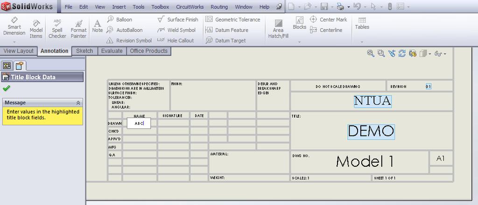Add a Hole Callout
The height and width of the screenshot is (205, 478).
point(176,41)
